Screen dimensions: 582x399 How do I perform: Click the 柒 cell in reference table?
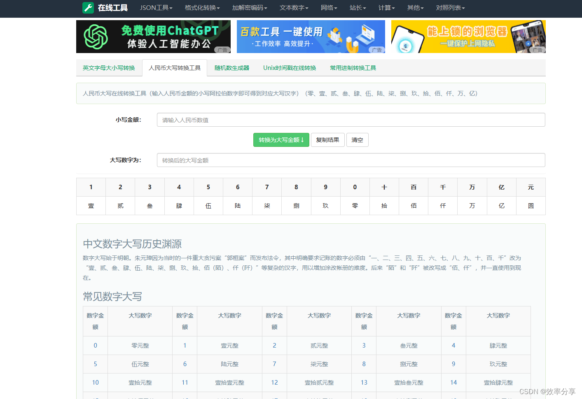tap(267, 206)
